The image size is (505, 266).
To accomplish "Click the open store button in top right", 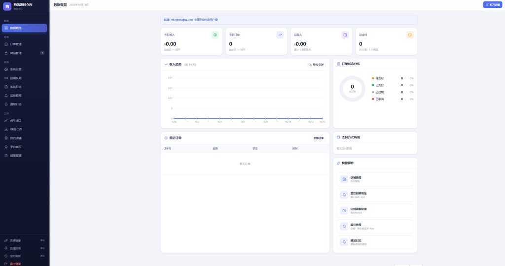I will click(493, 5).
